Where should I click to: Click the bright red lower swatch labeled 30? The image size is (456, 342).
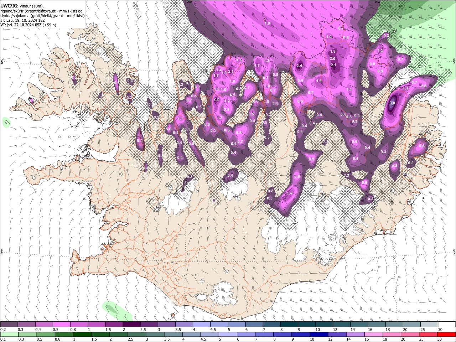coord(446,334)
